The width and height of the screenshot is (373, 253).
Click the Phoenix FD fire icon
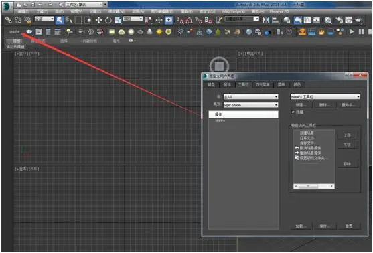tap(321, 31)
